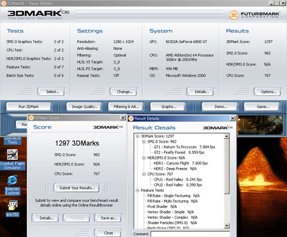Select Vertex Shader - Complex row
The image size is (287, 237).
tap(172, 217)
